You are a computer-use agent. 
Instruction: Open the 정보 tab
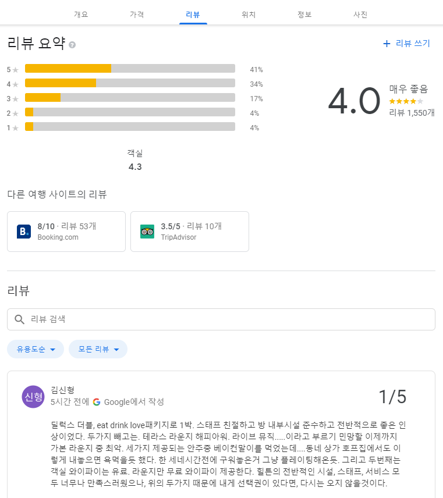[304, 15]
